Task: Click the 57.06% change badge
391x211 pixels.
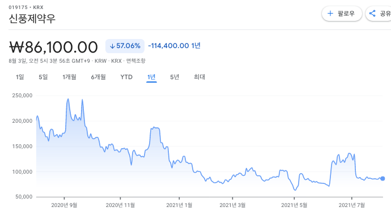Action: click(125, 46)
